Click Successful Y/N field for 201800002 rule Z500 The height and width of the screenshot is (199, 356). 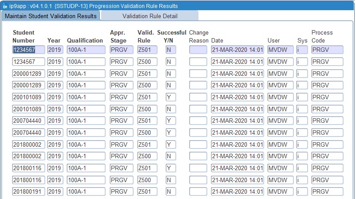pos(170,156)
